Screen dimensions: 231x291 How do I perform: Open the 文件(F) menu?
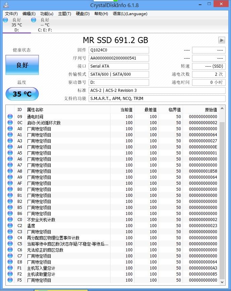tap(11, 14)
